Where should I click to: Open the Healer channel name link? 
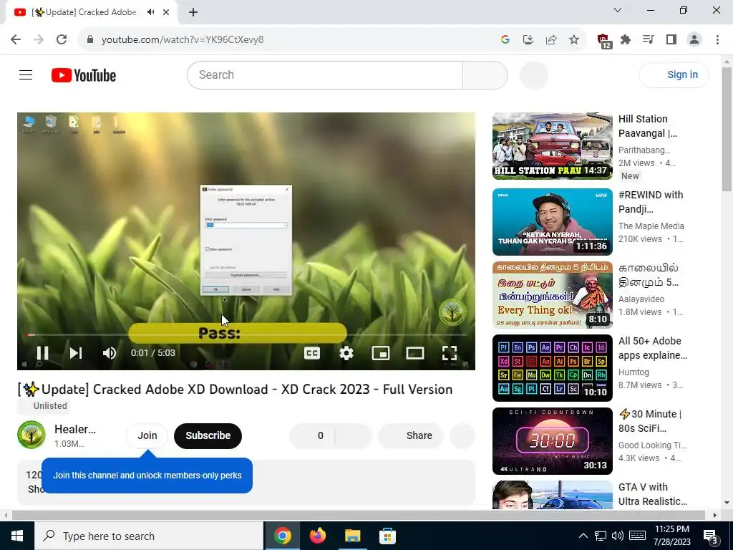click(74, 429)
